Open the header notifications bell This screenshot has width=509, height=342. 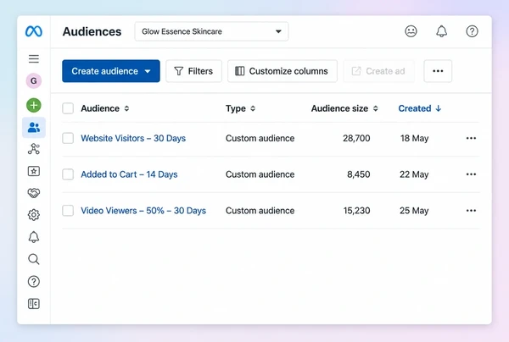click(441, 31)
